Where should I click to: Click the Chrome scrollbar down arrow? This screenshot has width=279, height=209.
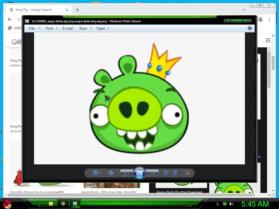[273, 191]
